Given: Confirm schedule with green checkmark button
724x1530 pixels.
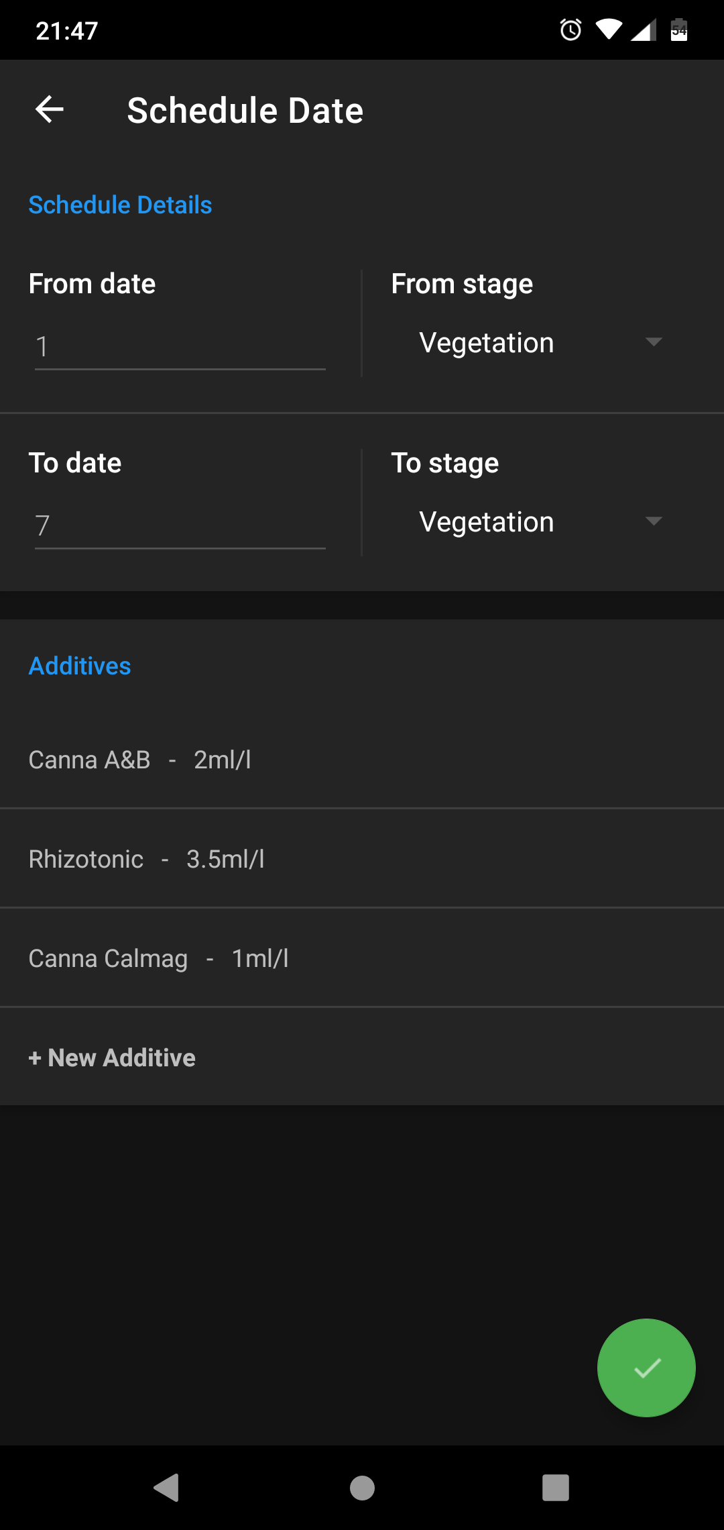Looking at the screenshot, I should point(646,1368).
